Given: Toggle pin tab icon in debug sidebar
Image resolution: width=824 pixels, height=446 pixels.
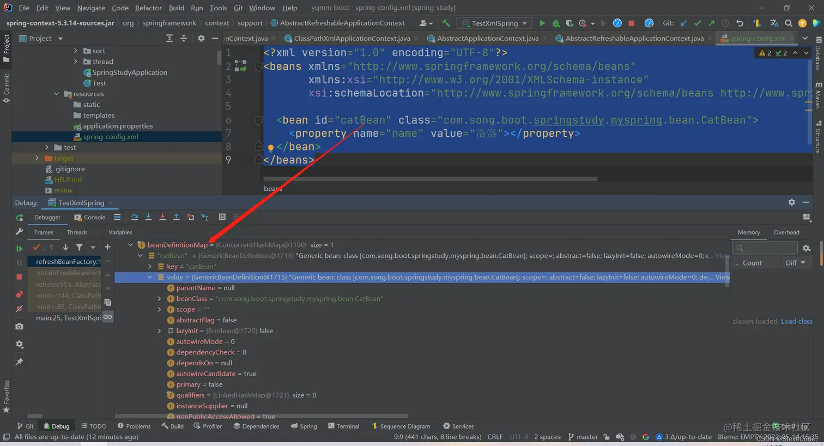Looking at the screenshot, I should pos(20,361).
